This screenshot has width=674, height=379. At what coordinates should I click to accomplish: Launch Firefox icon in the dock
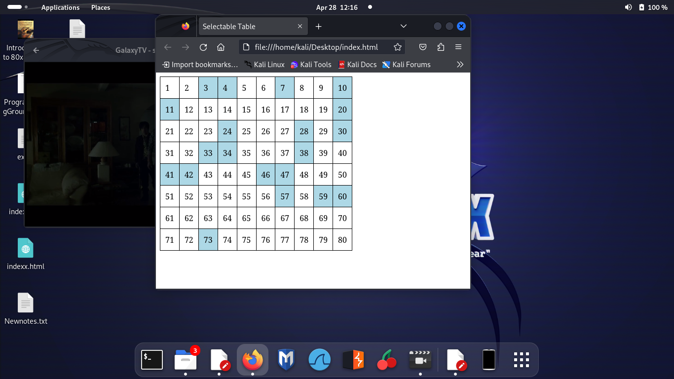pos(253,360)
